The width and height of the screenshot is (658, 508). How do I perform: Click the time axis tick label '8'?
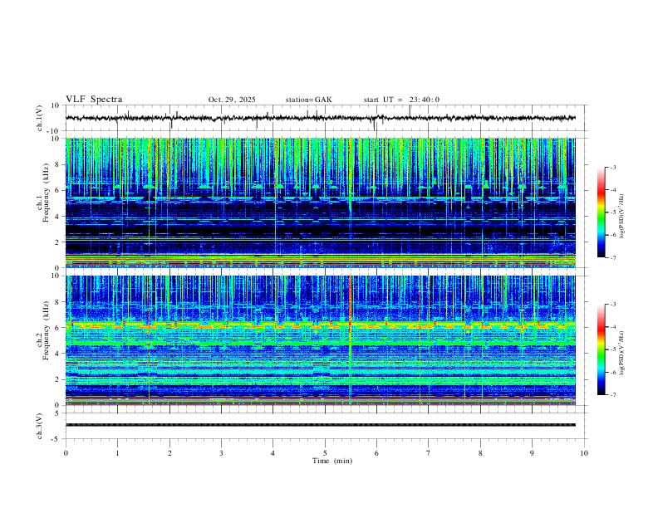[x=480, y=453]
